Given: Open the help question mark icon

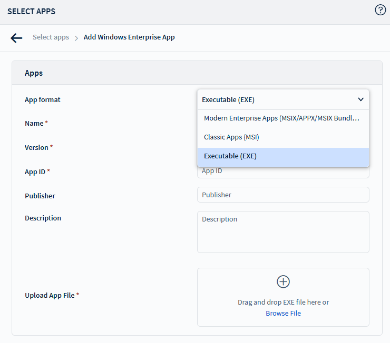Looking at the screenshot, I should coord(380,10).
